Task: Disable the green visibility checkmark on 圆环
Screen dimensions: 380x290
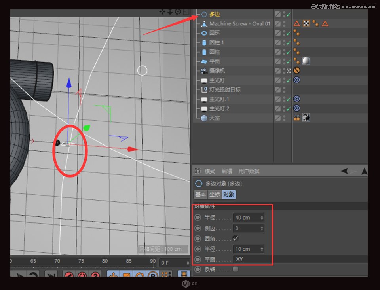Action: [288, 33]
